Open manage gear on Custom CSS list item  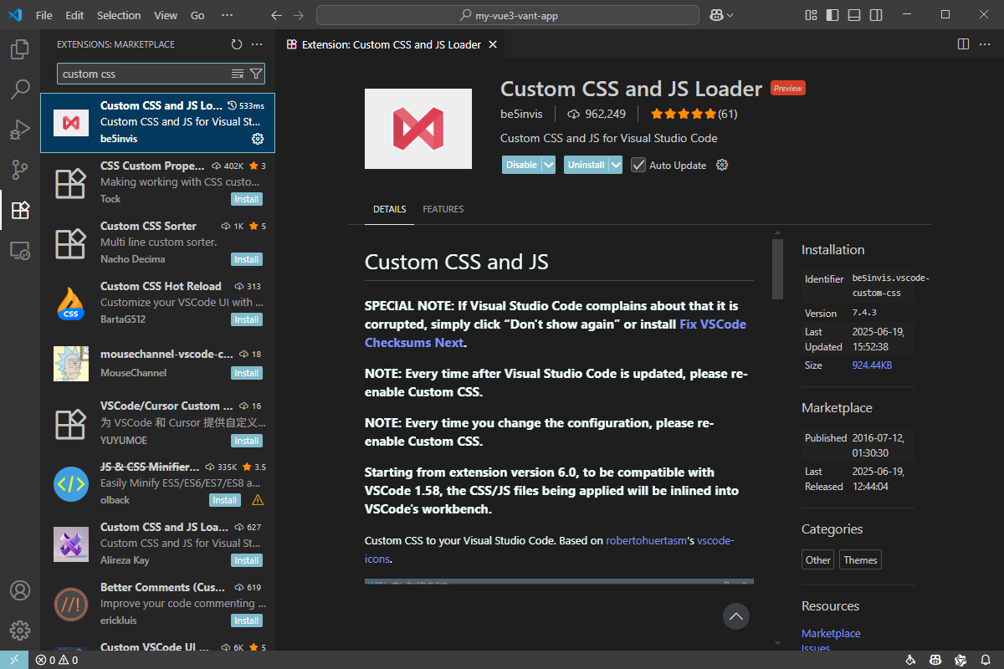pos(258,139)
